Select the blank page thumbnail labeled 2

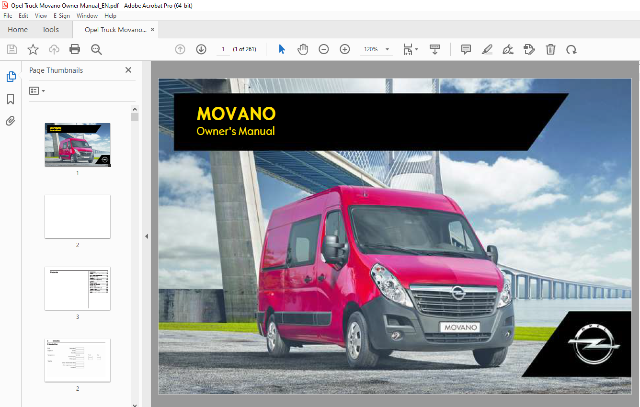point(78,216)
